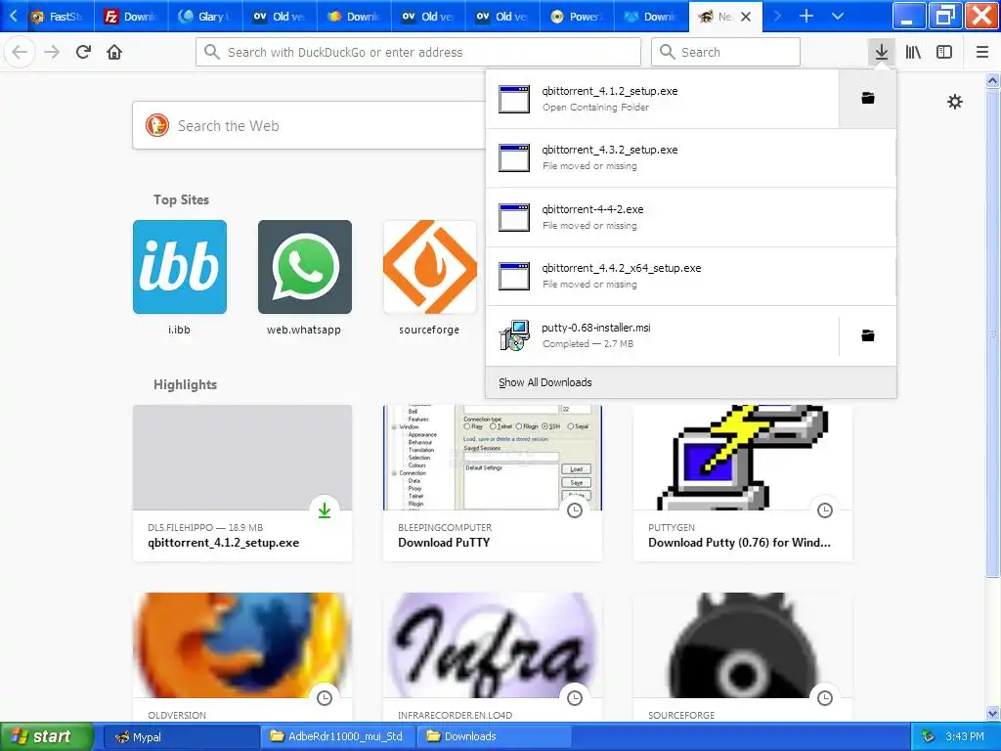Open a new tab with plus button
Viewport: 1001px width, 751px height.
pyautogui.click(x=806, y=16)
